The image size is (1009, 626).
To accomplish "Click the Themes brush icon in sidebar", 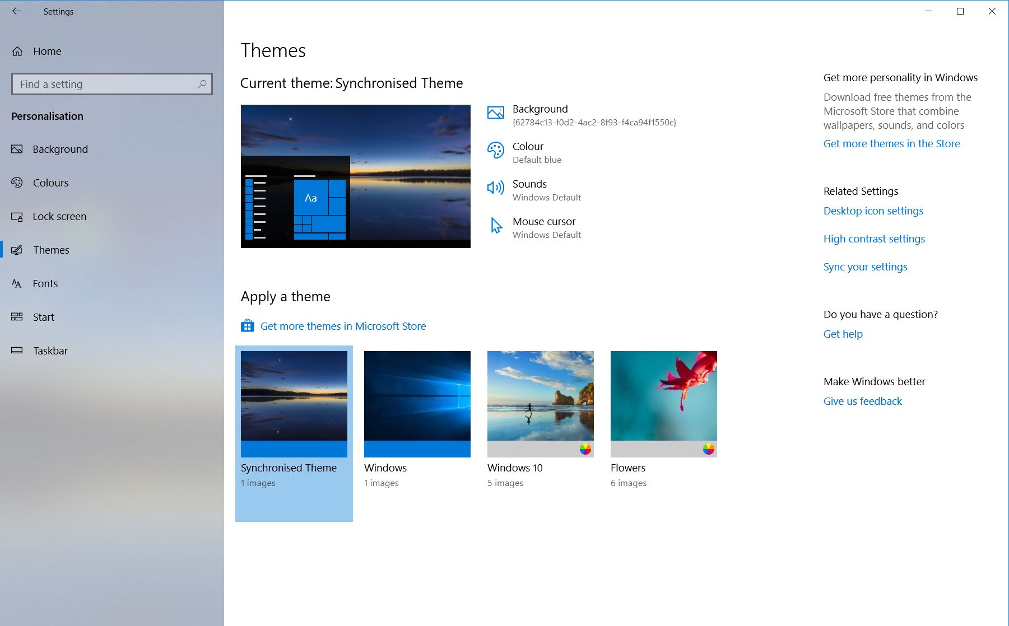I will click(x=17, y=250).
